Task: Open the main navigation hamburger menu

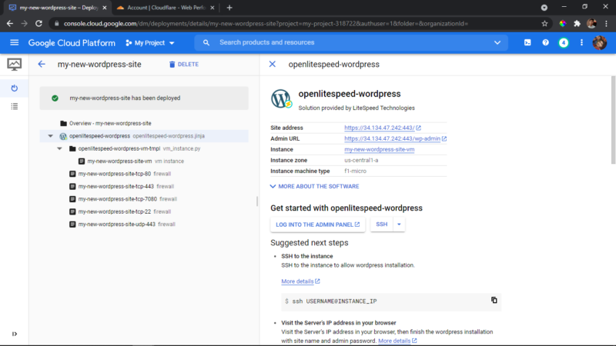Action: point(14,42)
